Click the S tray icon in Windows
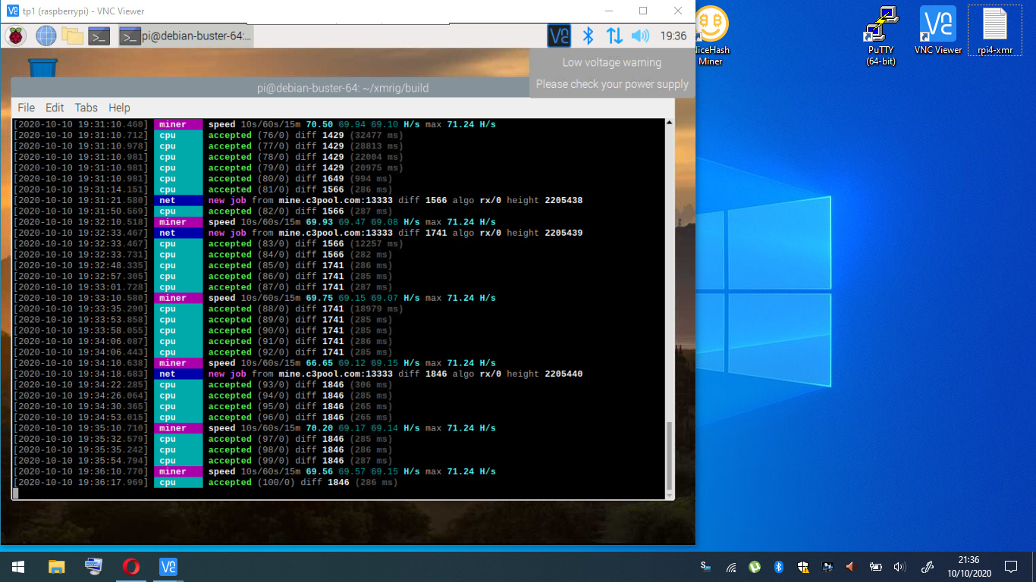Image resolution: width=1036 pixels, height=582 pixels. click(x=706, y=566)
